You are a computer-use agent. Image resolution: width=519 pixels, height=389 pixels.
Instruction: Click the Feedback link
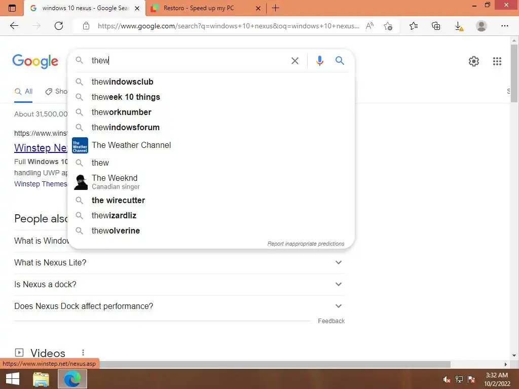[331, 321]
